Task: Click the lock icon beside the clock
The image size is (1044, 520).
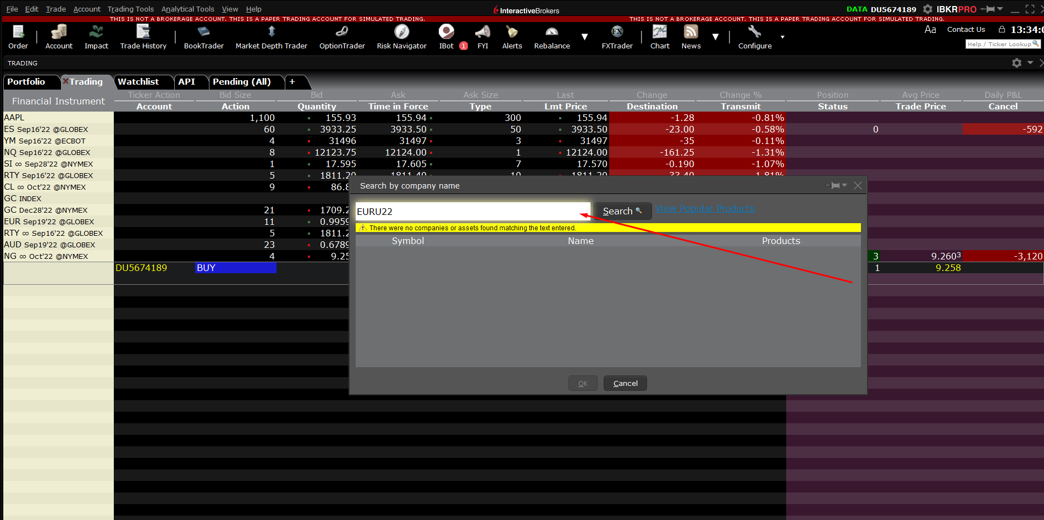Action: click(x=1002, y=30)
